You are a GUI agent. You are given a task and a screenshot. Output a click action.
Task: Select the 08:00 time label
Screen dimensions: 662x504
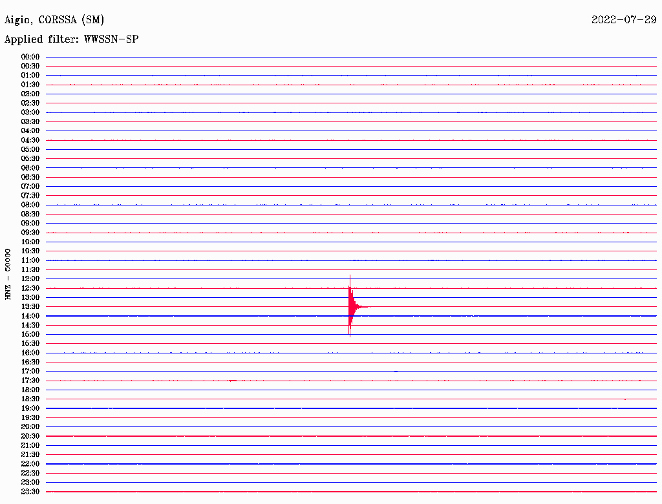click(x=30, y=205)
